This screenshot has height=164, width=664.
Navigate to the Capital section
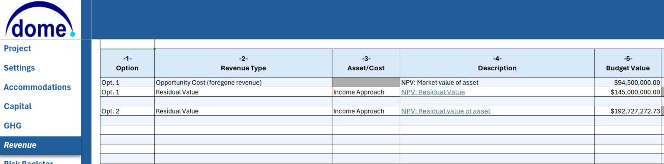coord(18,106)
